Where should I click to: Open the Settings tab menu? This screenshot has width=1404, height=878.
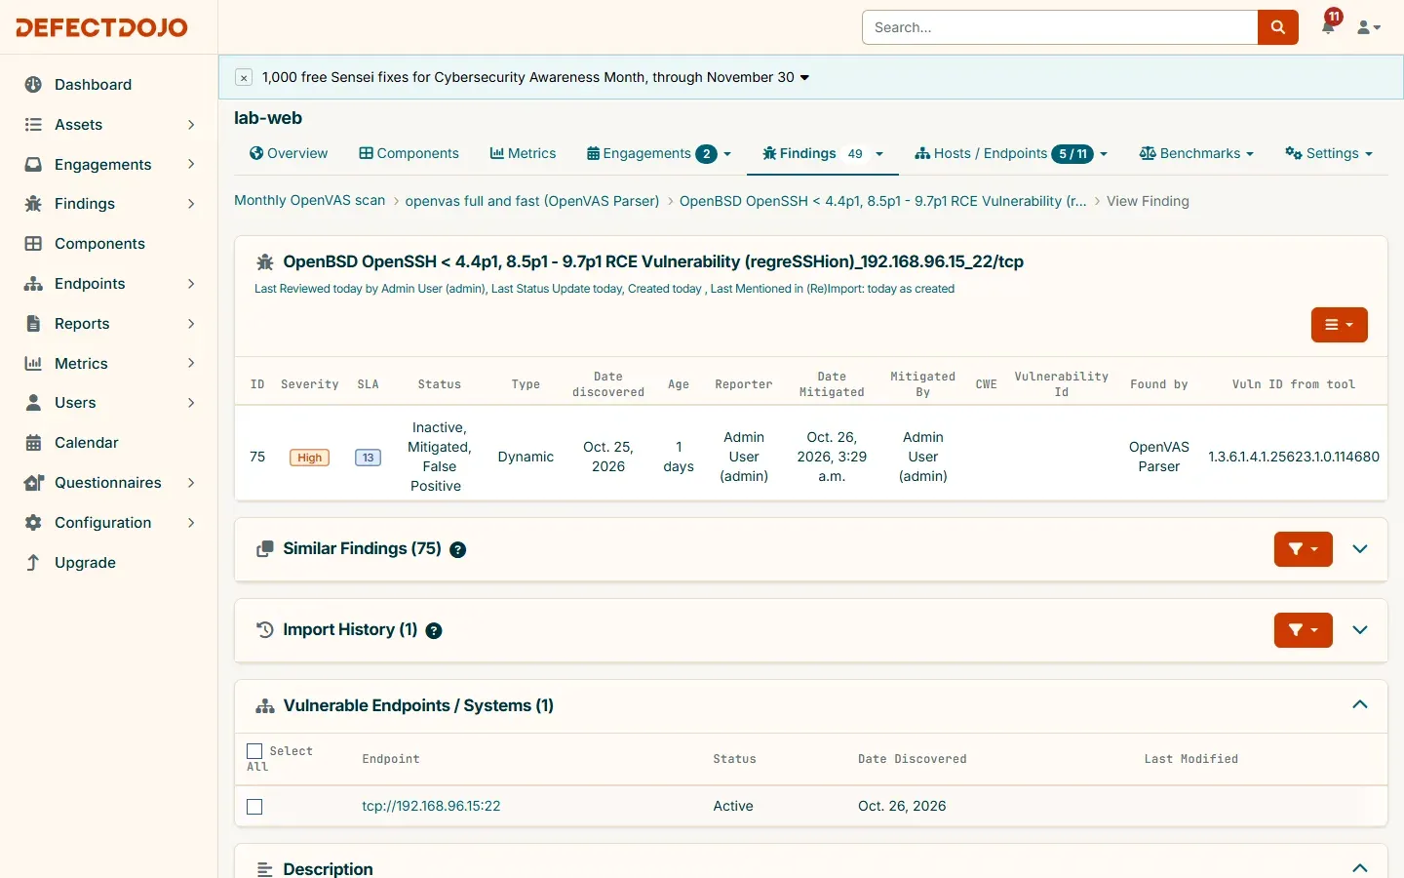point(1329,153)
